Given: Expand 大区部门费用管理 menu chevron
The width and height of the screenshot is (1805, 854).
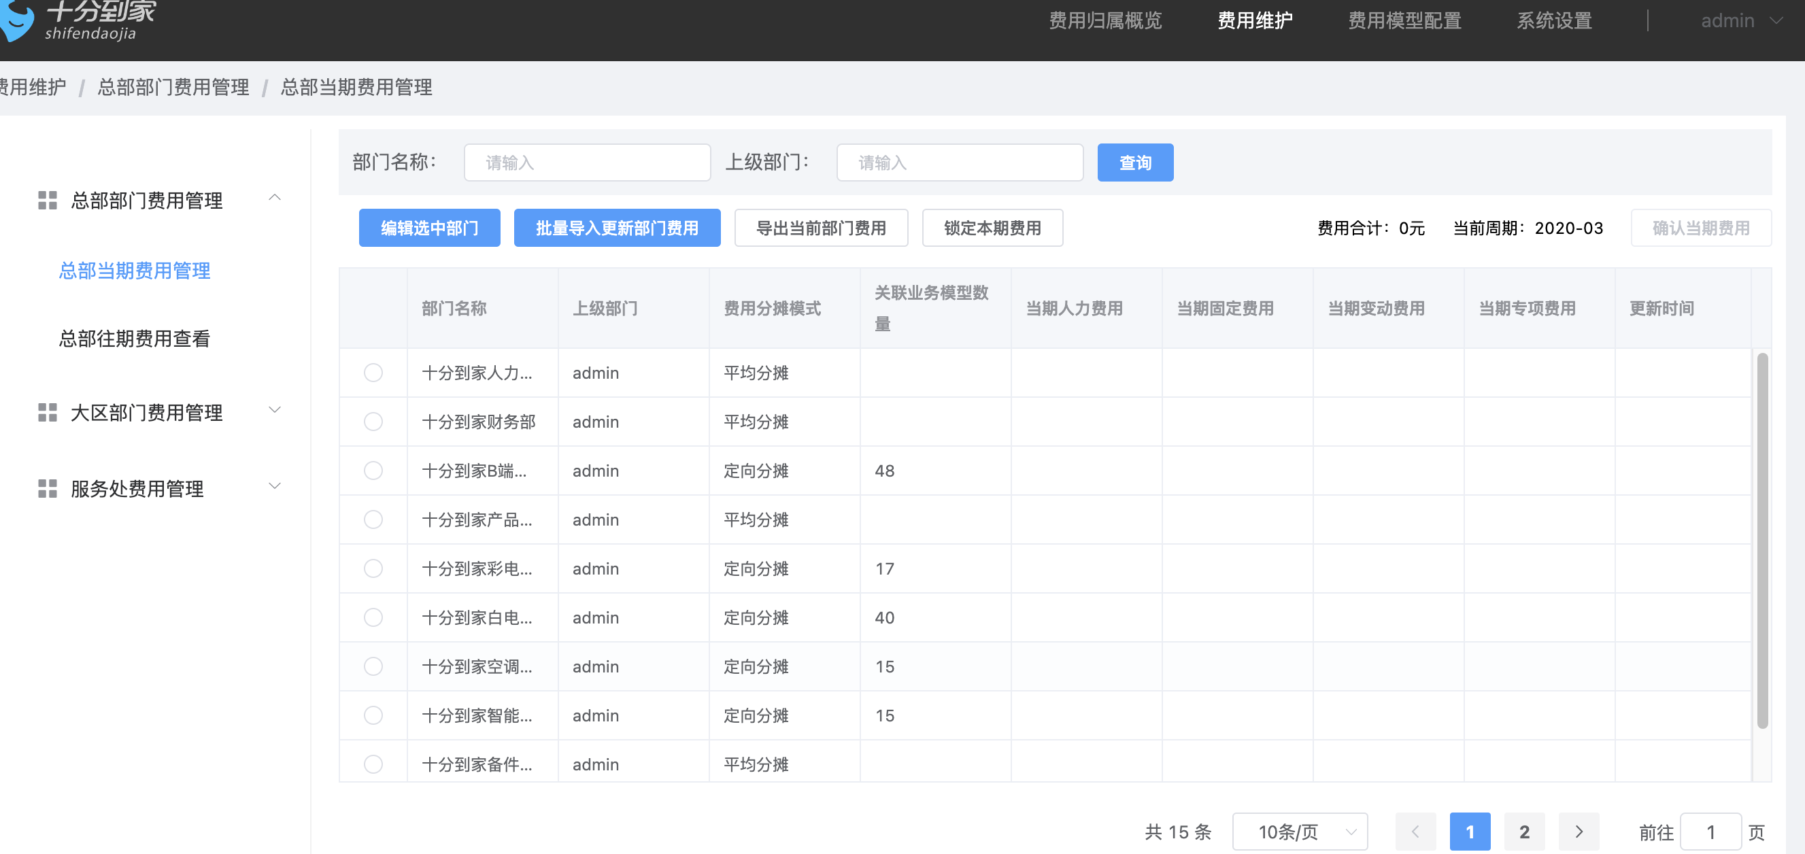Looking at the screenshot, I should (275, 410).
